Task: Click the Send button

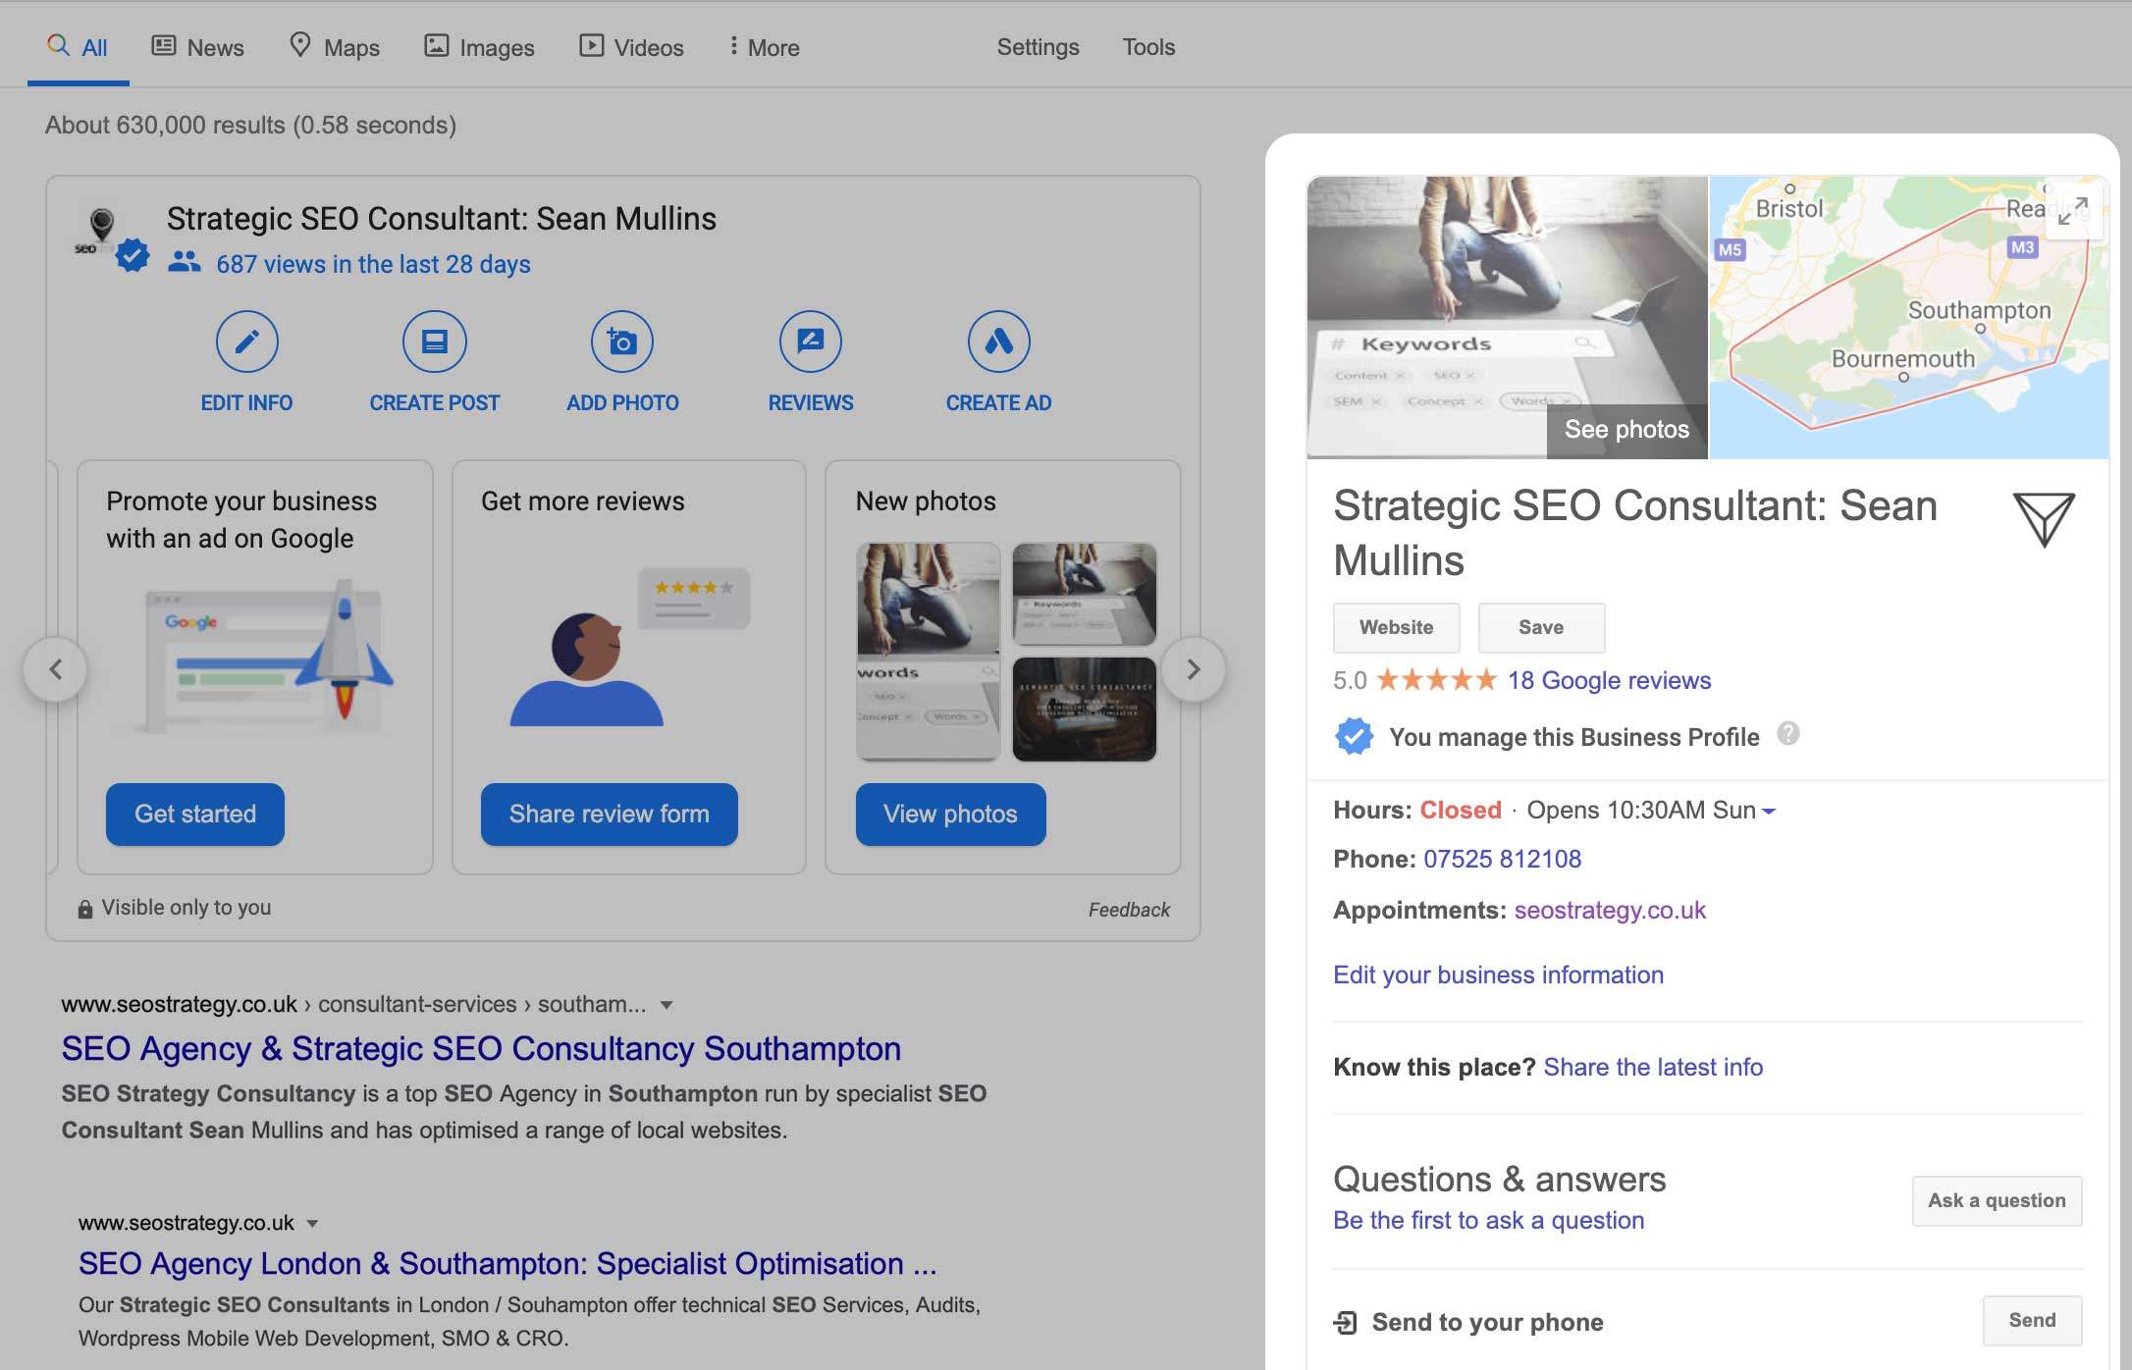Action: [x=2032, y=1320]
